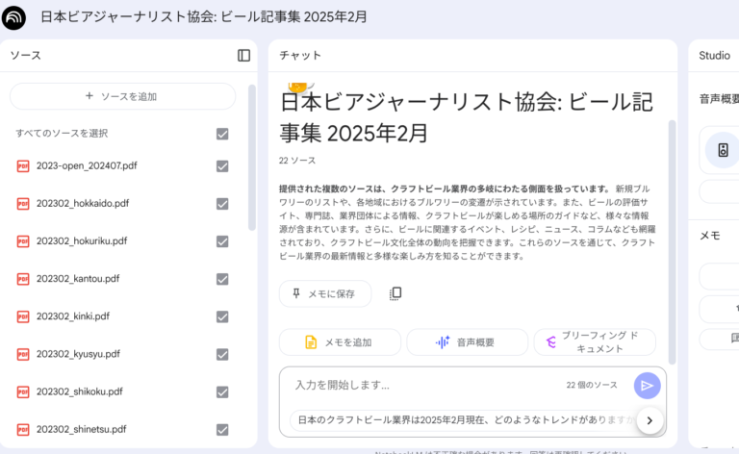
Task: Send the chat message with the arrow button
Action: point(647,386)
